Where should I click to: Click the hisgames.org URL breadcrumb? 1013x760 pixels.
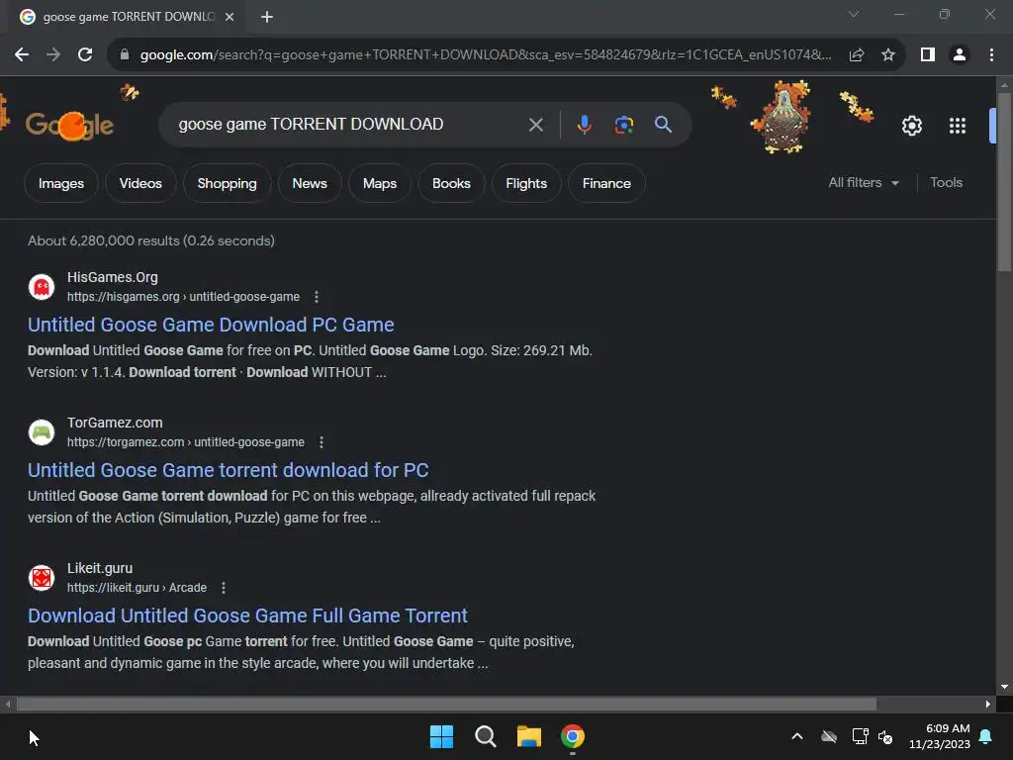[183, 297]
